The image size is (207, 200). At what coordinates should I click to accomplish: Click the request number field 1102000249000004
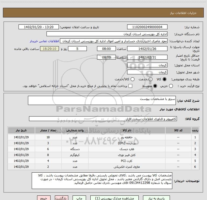click(x=147, y=27)
